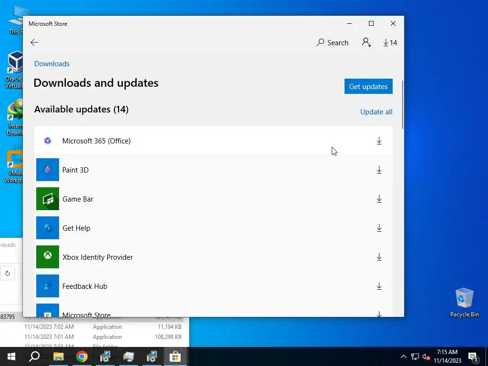Click the Store window vertical scrollbar
Viewport: 488px width, 366px height.
(x=403, y=104)
